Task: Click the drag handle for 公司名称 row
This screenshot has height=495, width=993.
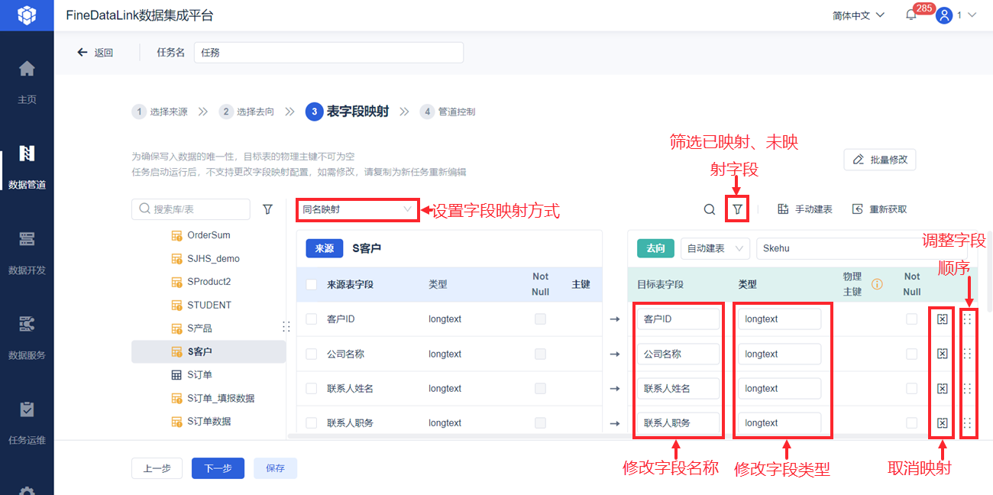Action: click(x=967, y=354)
